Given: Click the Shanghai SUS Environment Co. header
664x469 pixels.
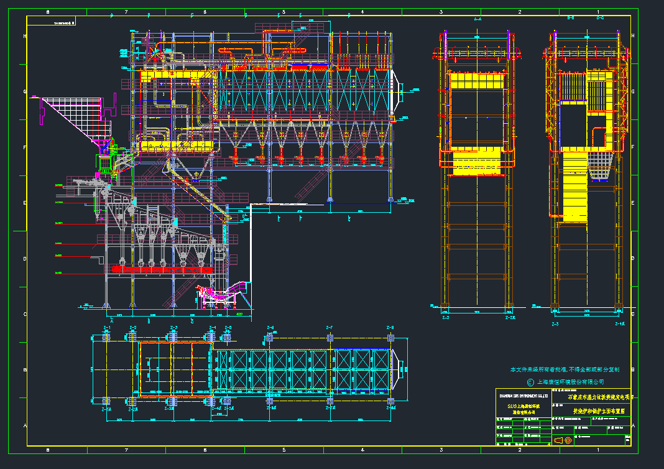Looking at the screenshot, I should coord(523,395).
